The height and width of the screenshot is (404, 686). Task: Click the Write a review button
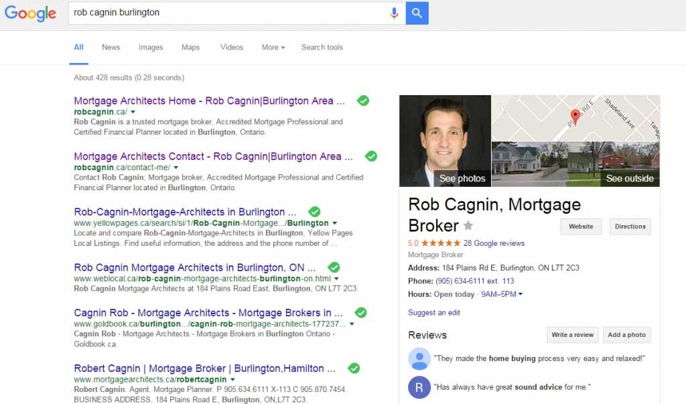572,335
